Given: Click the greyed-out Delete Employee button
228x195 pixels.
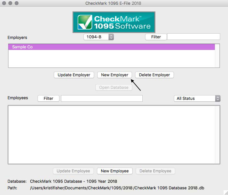Looking at the screenshot, I should pyautogui.click(x=155, y=171).
